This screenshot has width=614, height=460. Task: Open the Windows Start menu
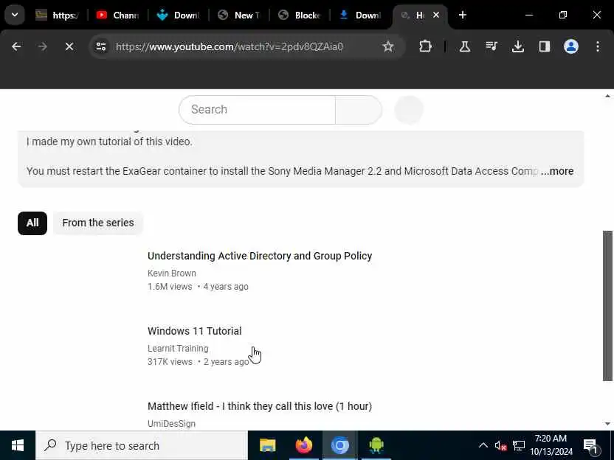tap(18, 445)
